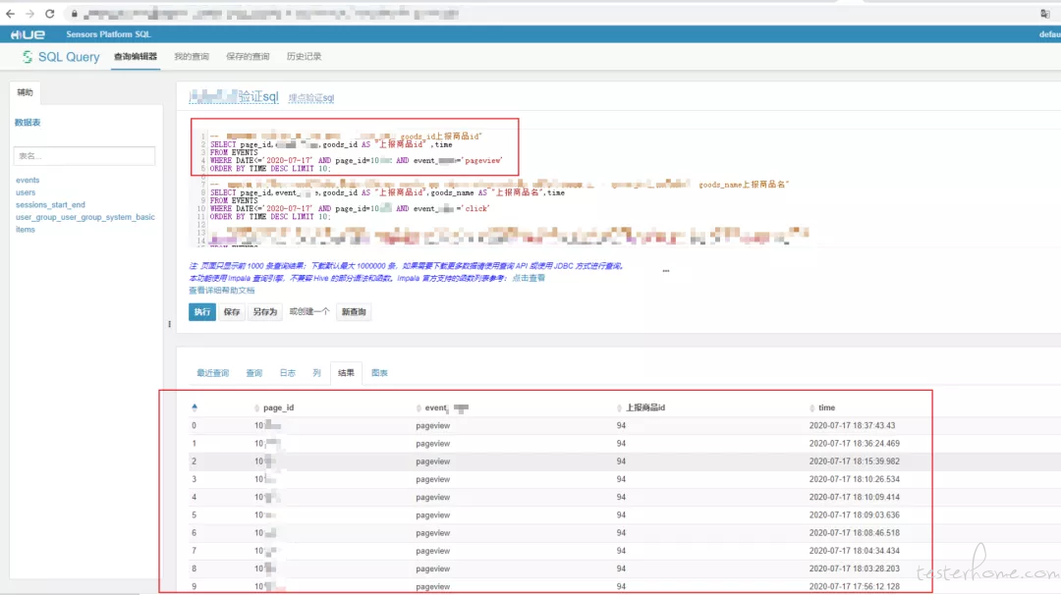
Task: Open the 查询编辑器 tab
Action: point(136,57)
